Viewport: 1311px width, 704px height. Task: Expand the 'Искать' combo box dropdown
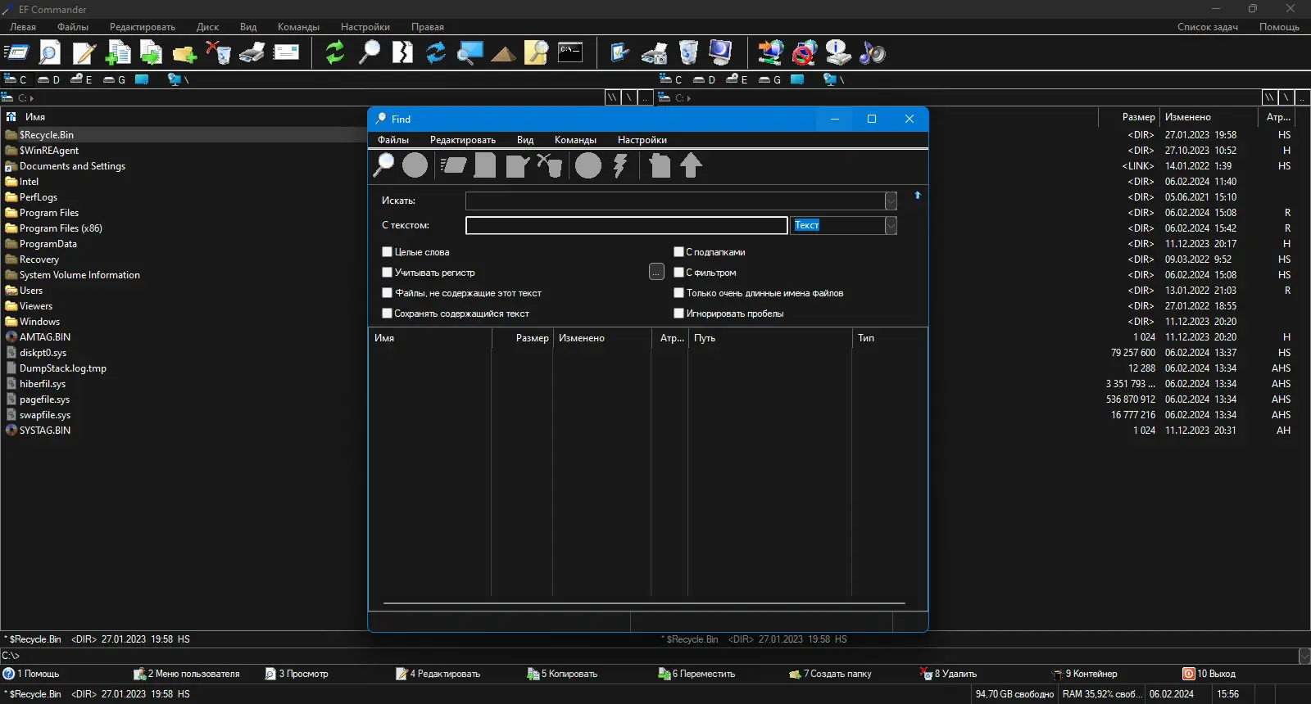pos(891,201)
